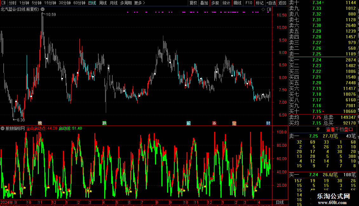
Task: Expand the 更多 periods menu
Action: point(140,3)
